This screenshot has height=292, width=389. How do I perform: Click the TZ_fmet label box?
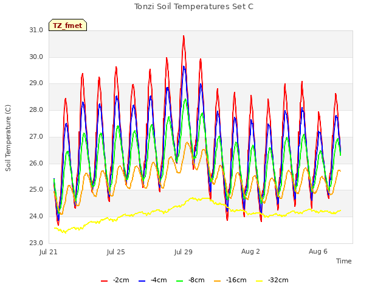click(x=67, y=25)
